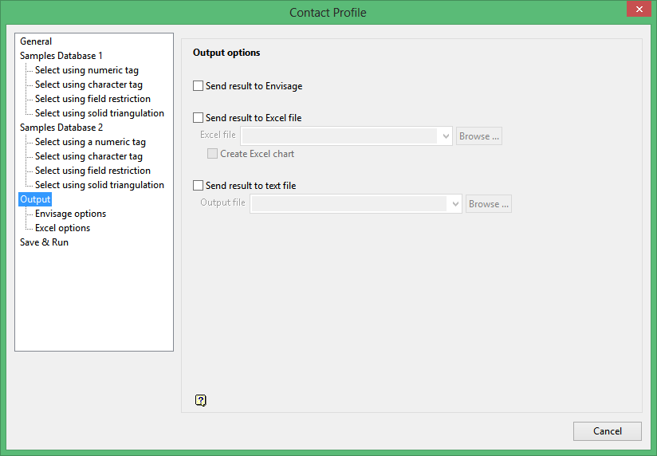This screenshot has width=657, height=456.
Task: Select Envisage options tree item
Action: [70, 214]
